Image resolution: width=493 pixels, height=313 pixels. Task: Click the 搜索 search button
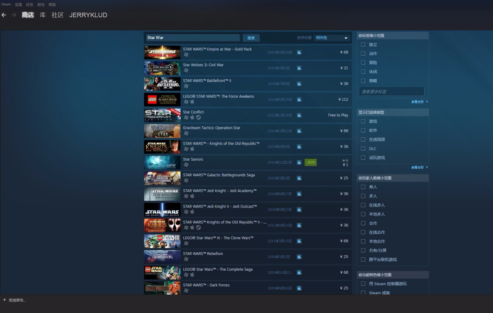tap(251, 38)
